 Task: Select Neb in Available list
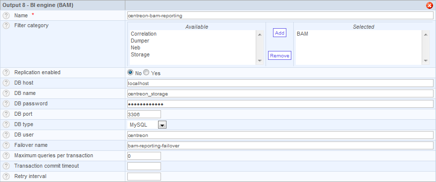tap(135, 47)
